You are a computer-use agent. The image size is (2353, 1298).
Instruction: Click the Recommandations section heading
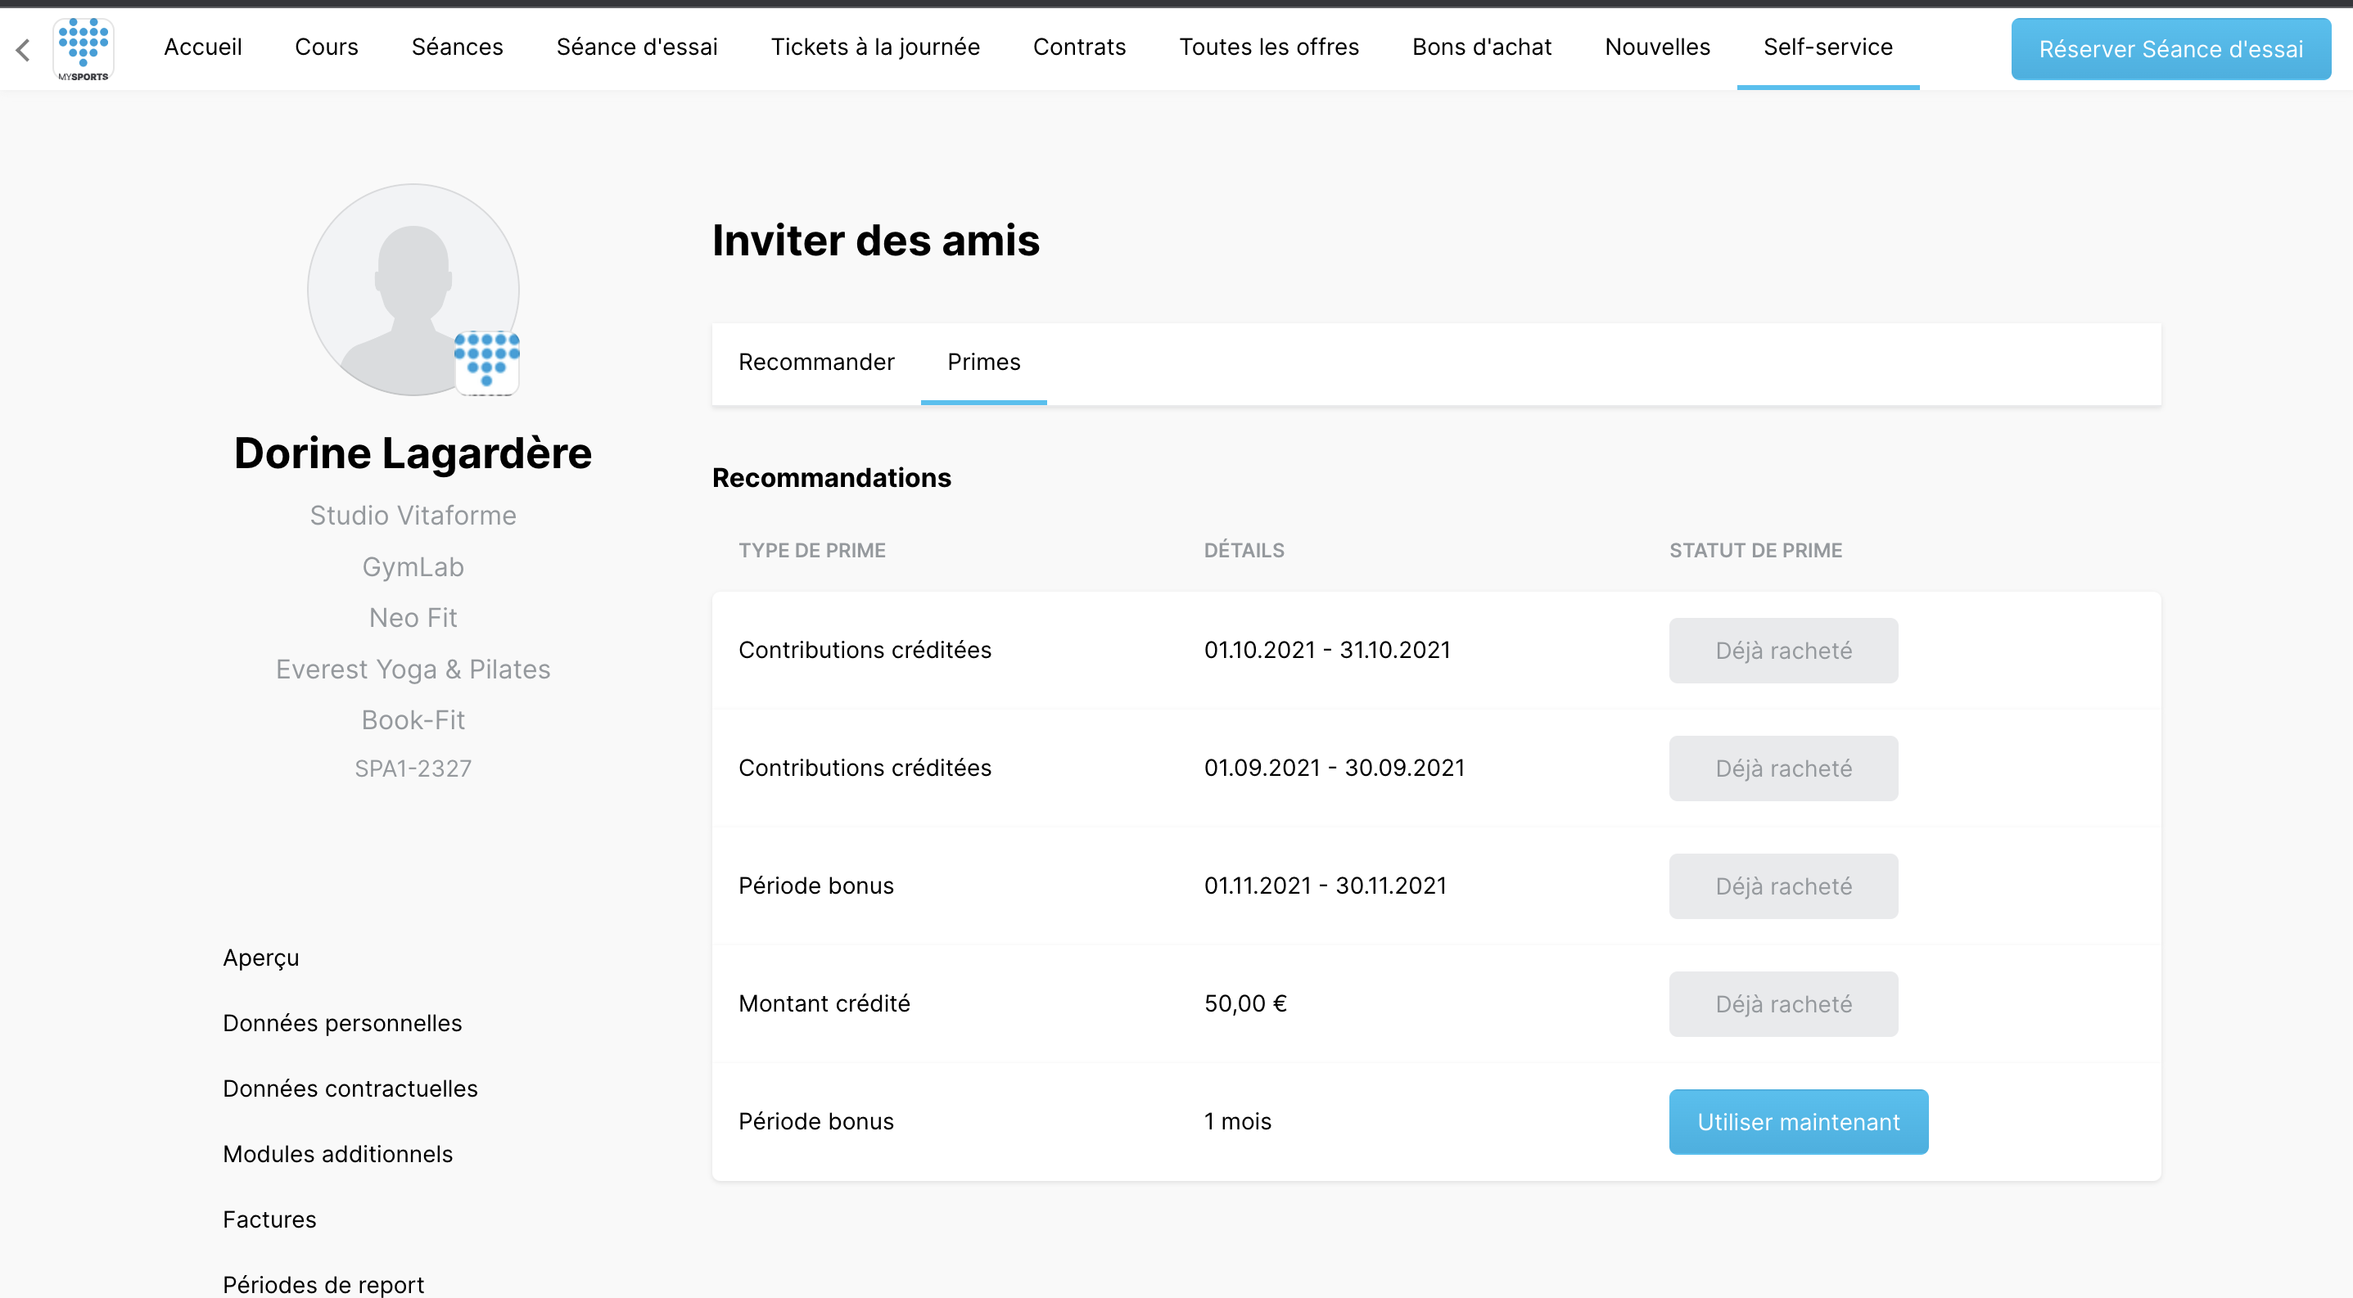point(831,478)
